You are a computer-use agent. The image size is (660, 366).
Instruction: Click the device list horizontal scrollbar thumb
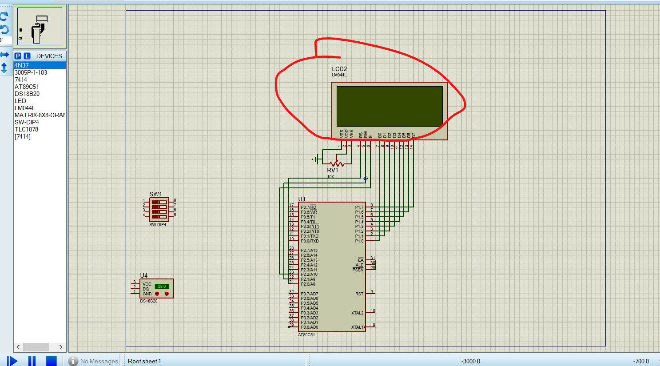point(36,347)
